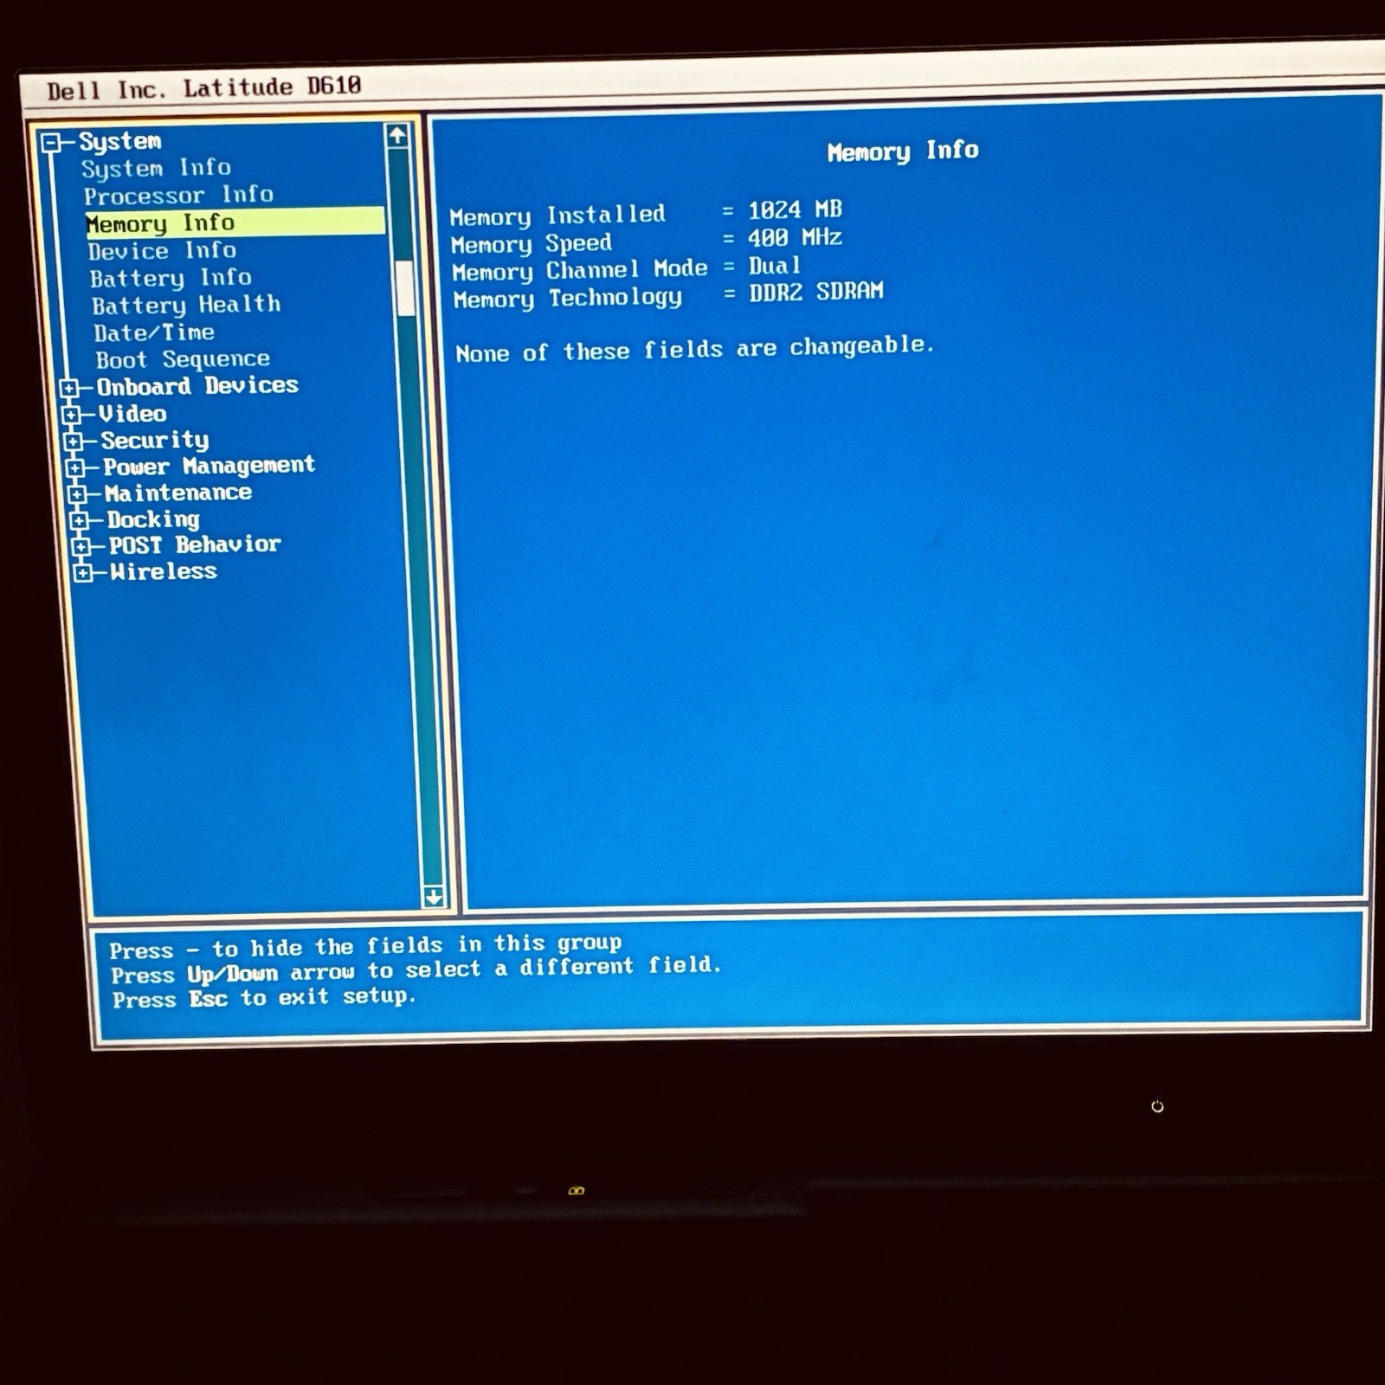Open Processor Info entry
Screen dimensions: 1385x1385
(x=178, y=196)
